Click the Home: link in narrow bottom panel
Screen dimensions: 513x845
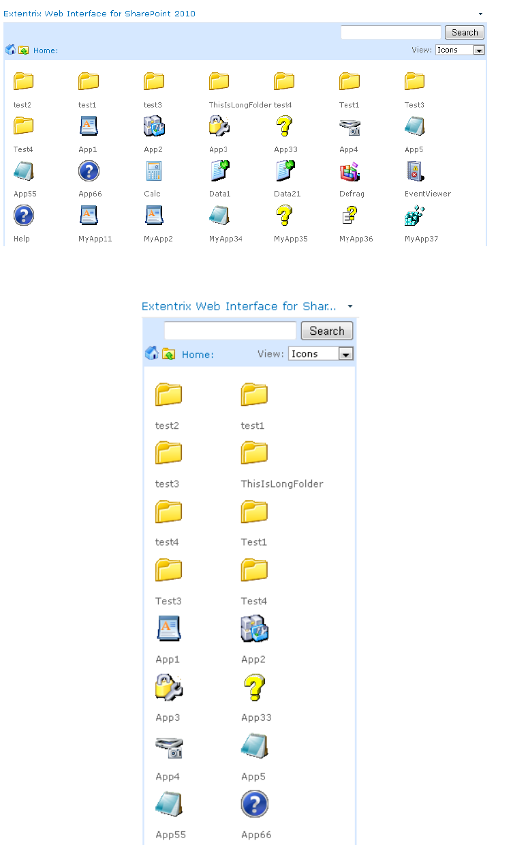[x=198, y=355]
